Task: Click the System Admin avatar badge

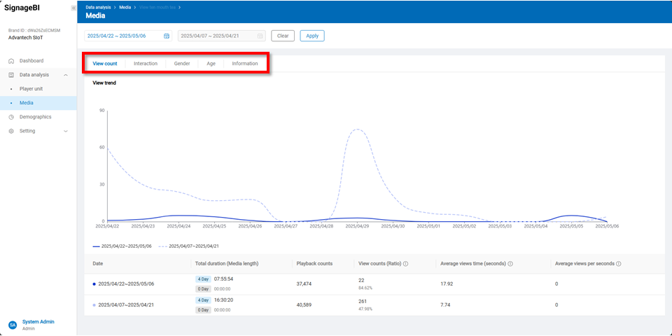Action: coord(13,325)
